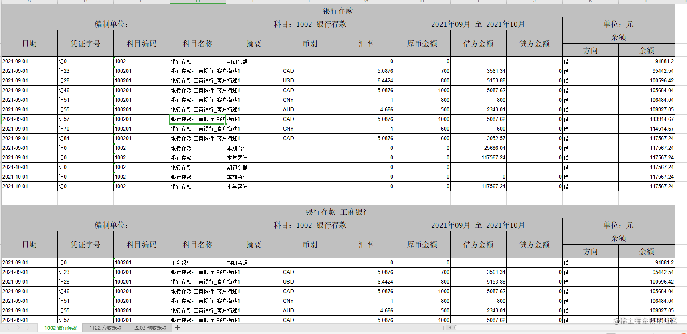
Task: Add a new sheet with the plus icon
Action: (178, 328)
